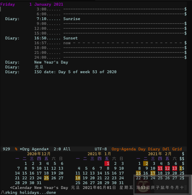Screen dimensions: 192x195
Task: Pick December 25 in the 2020 calendar
Action: pos(46,178)
